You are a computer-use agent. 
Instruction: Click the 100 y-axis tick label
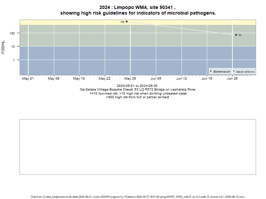(x=13, y=33)
